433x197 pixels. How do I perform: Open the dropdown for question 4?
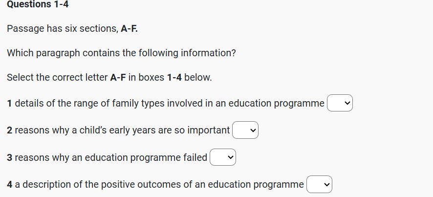tap(319, 185)
